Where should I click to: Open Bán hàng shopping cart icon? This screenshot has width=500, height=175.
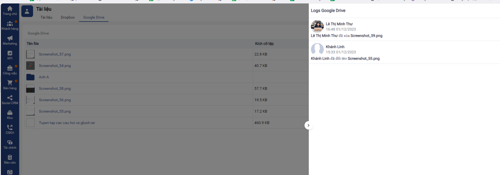click(x=10, y=83)
